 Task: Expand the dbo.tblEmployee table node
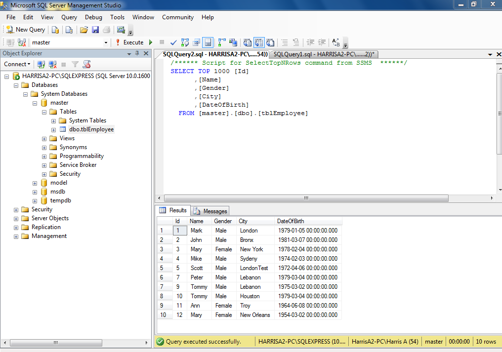pyautogui.click(x=53, y=130)
